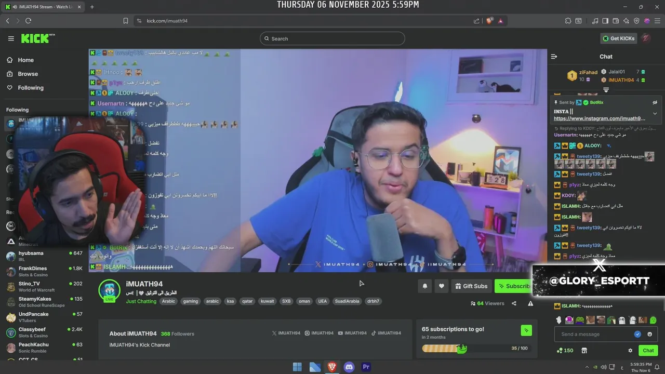665x374 pixels.
Task: Select the kuwait tag
Action: click(x=267, y=301)
